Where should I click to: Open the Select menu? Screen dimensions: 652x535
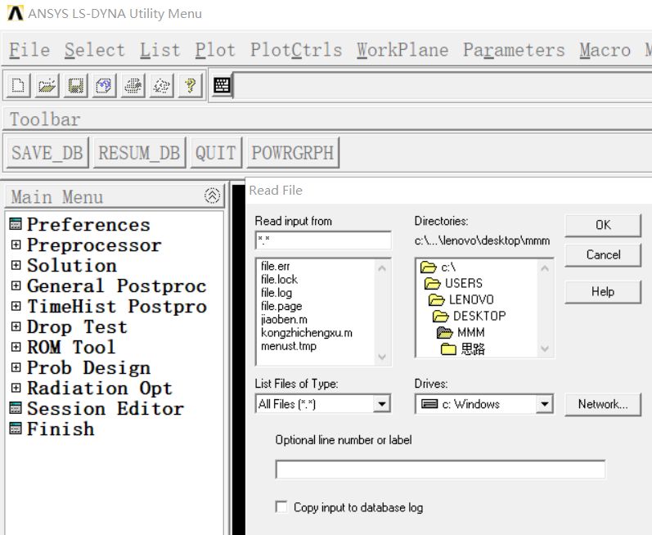point(94,50)
